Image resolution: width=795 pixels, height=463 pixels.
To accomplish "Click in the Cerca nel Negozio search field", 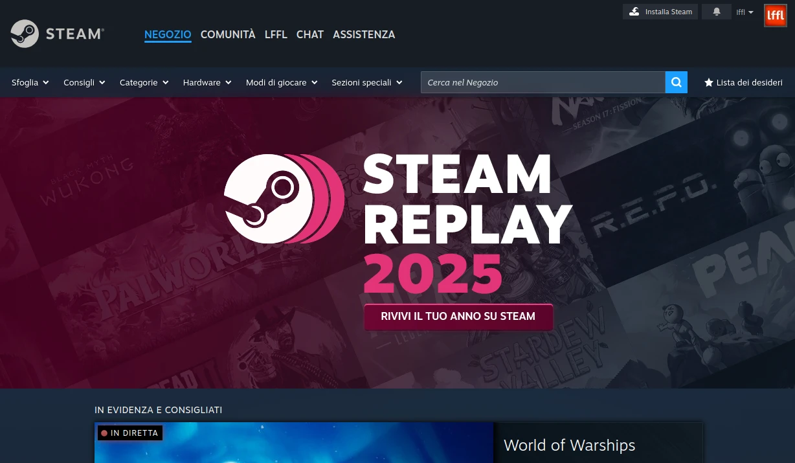I will tap(544, 82).
